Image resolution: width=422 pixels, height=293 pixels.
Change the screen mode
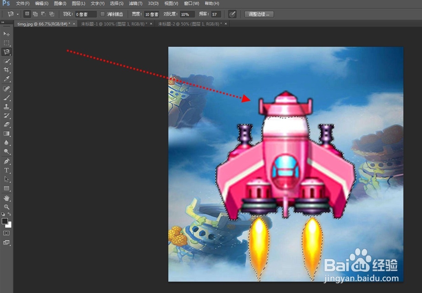[x=6, y=242]
